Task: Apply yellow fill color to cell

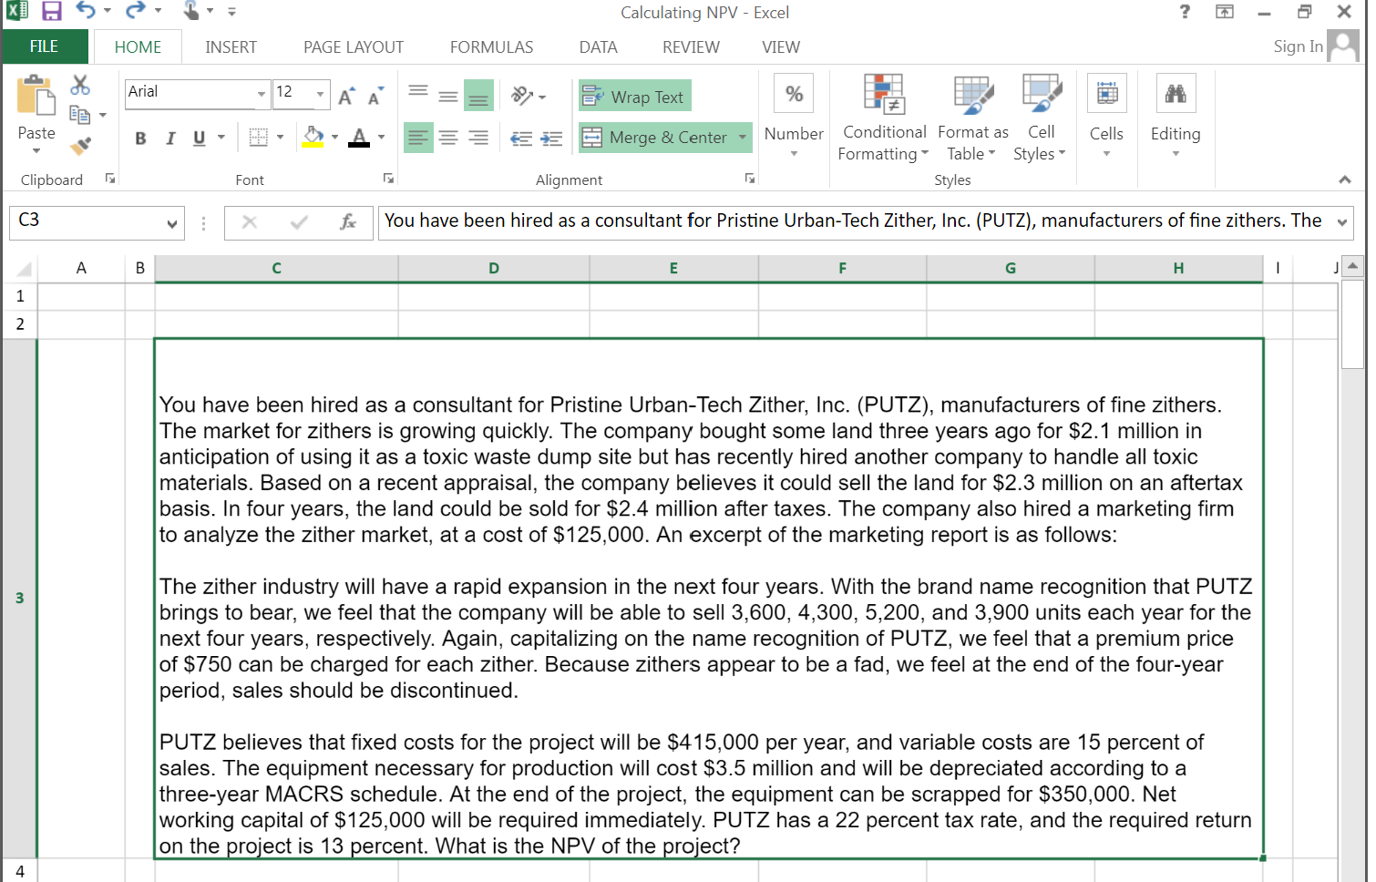Action: [x=313, y=138]
